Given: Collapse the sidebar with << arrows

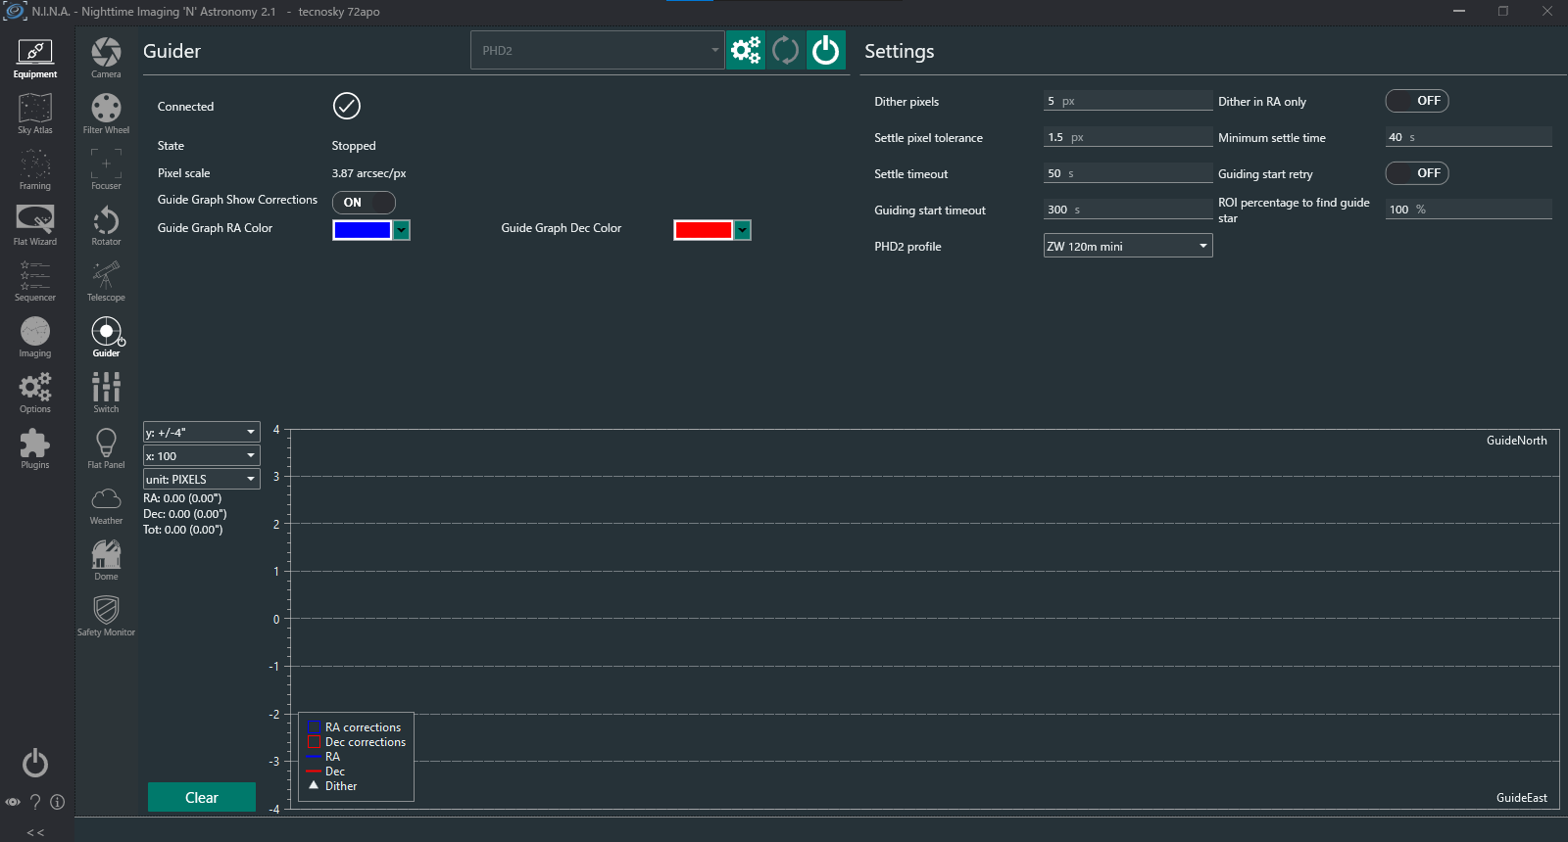Looking at the screenshot, I should point(35,832).
